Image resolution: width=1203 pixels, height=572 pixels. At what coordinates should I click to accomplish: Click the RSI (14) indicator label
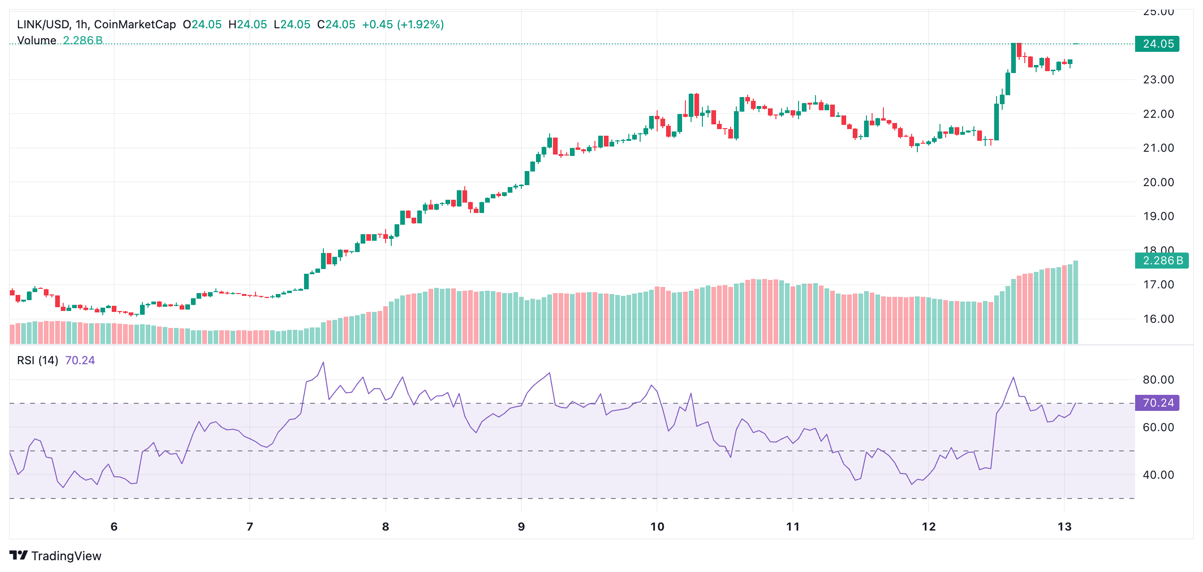coord(37,360)
